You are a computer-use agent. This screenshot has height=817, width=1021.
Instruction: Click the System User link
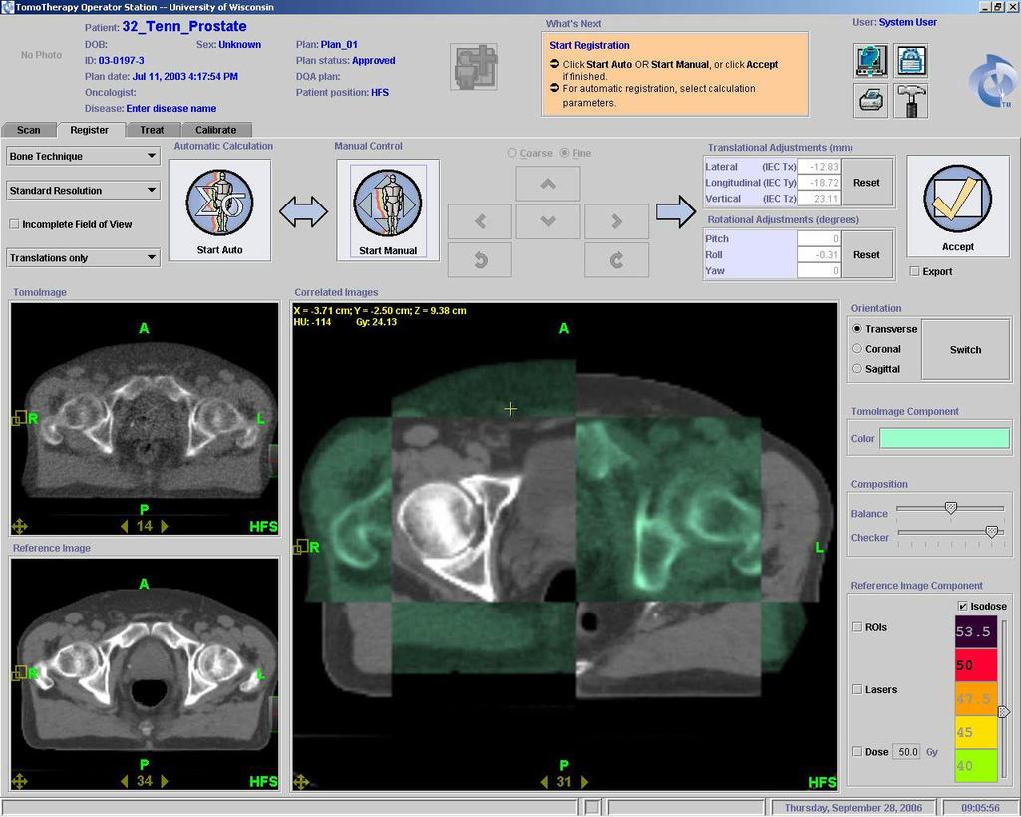907,22
